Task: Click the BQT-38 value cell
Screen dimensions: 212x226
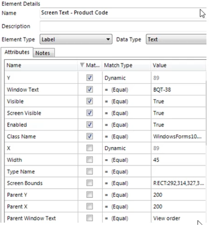Action: click(x=178, y=90)
